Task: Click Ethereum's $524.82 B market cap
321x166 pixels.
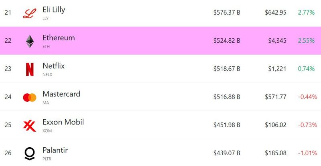Action: pyautogui.click(x=227, y=41)
